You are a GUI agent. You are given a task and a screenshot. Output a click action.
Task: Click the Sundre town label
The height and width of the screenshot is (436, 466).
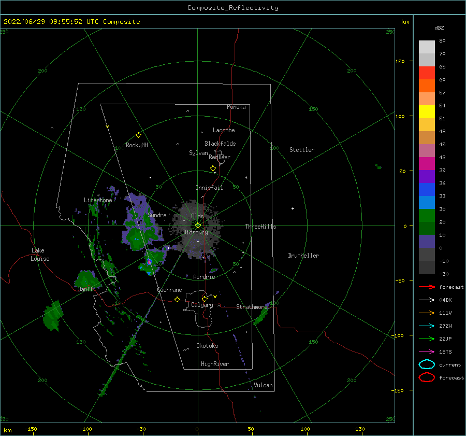(x=157, y=215)
